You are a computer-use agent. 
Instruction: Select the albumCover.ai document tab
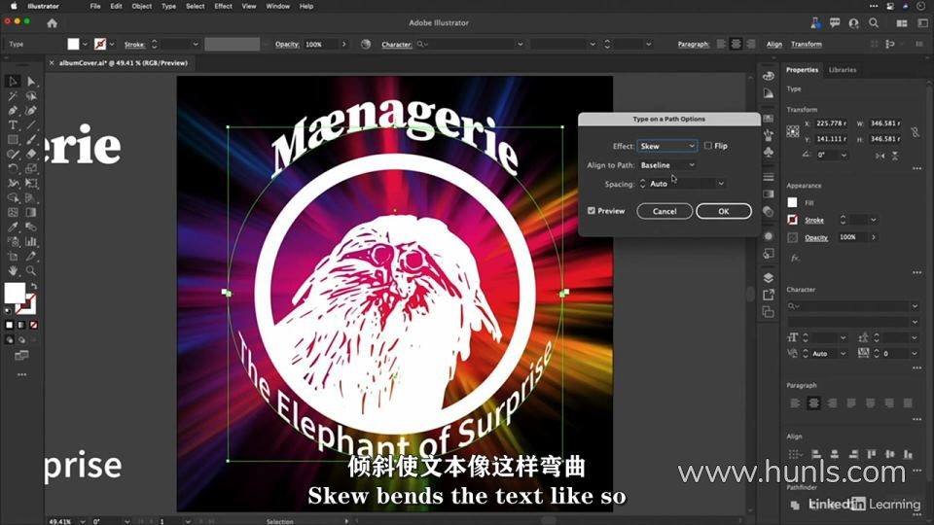(124, 62)
